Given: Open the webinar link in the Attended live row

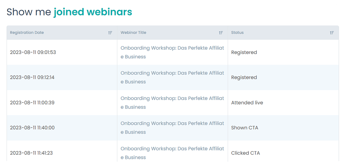Looking at the screenshot, I should (x=172, y=98).
